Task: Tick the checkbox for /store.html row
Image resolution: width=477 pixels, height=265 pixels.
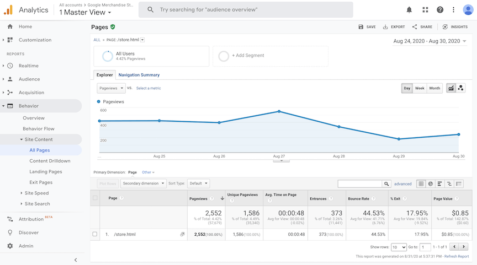Action: (x=95, y=234)
